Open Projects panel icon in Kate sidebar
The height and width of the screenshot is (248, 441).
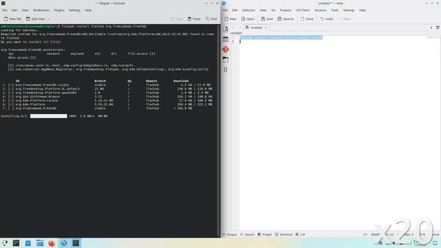click(225, 39)
